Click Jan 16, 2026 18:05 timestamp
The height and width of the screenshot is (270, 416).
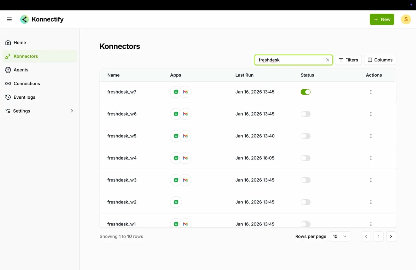click(x=255, y=158)
